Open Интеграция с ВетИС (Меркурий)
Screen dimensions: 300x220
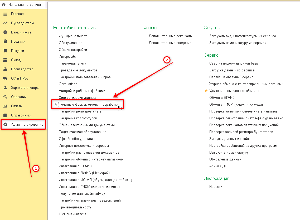84,173
